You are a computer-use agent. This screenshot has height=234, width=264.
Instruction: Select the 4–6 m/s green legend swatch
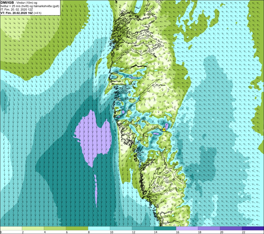pos(55,228)
